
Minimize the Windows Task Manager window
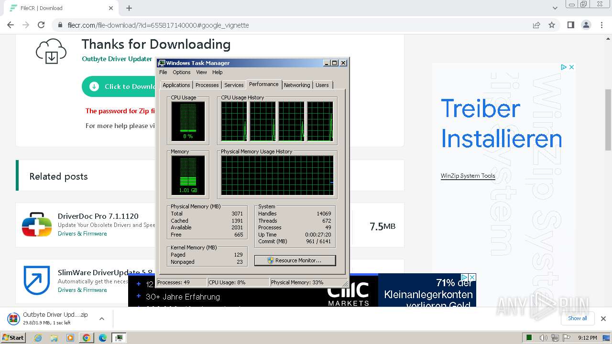pos(327,63)
